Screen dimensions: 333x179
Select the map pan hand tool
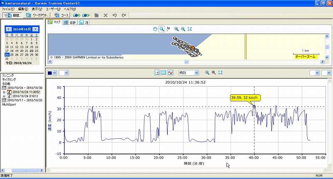click(155, 29)
